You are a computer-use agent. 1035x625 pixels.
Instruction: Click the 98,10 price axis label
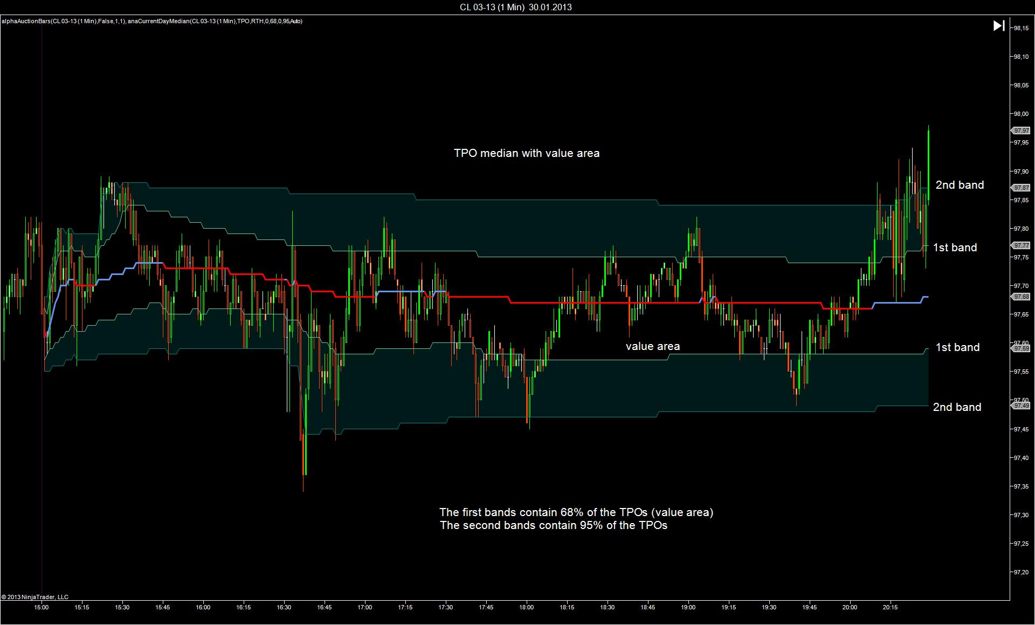pos(1022,57)
